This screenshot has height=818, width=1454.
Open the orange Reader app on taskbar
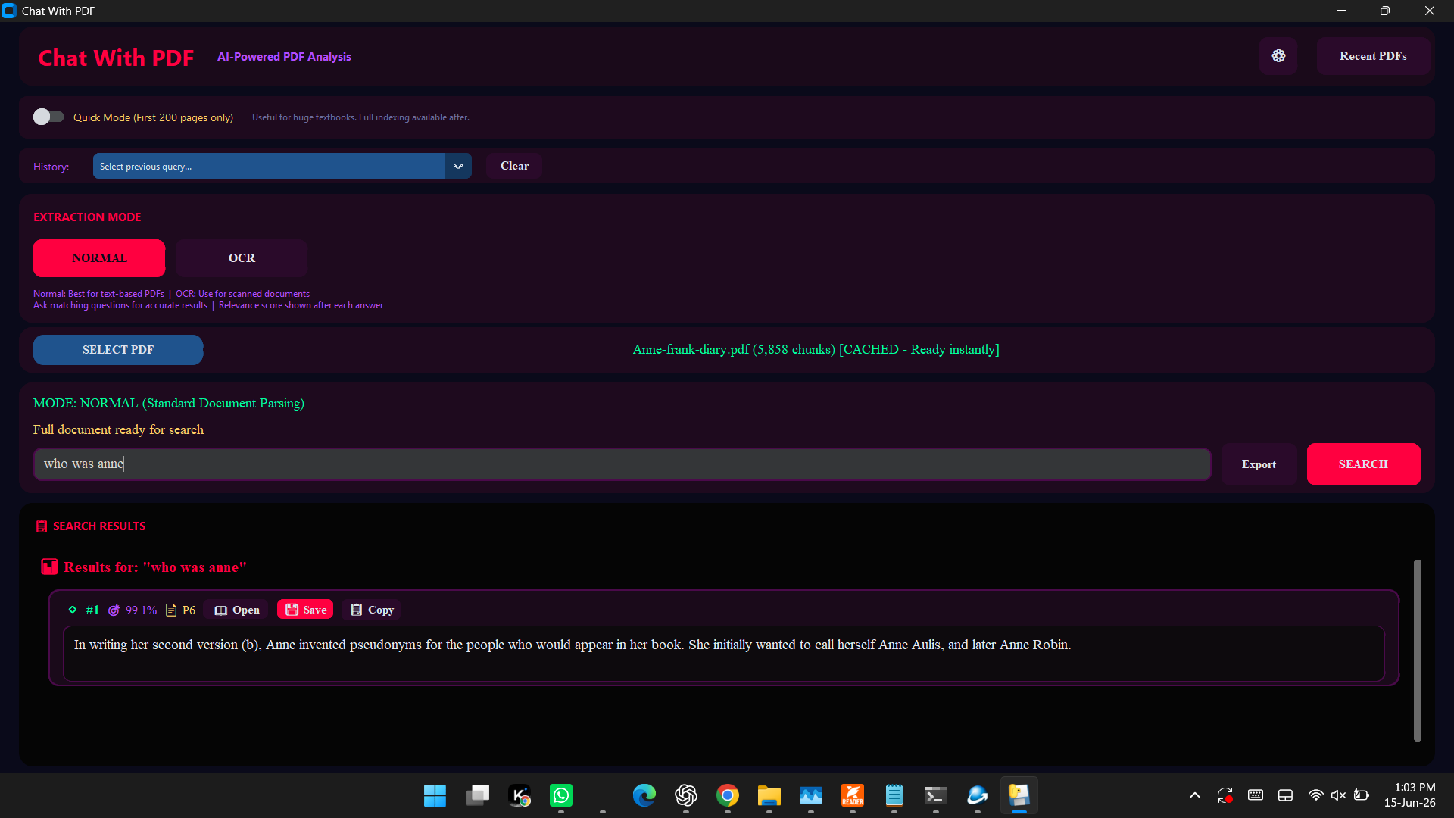[853, 795]
